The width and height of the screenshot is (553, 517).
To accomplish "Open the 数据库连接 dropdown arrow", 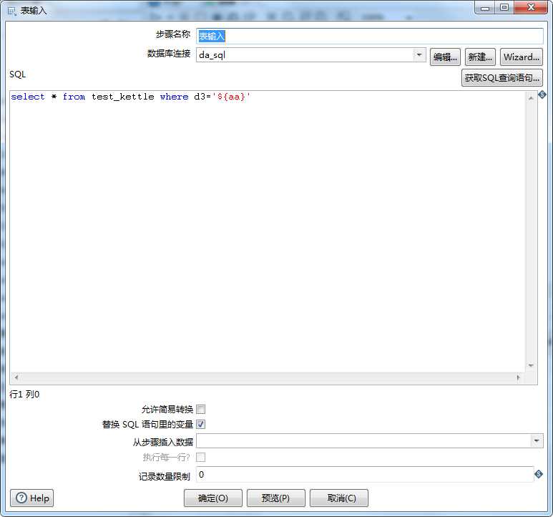I will [x=419, y=55].
